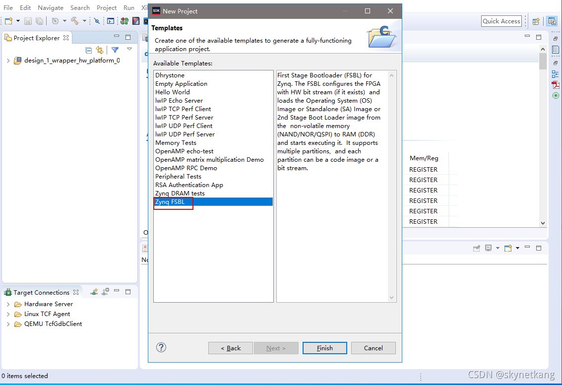Click the Quick Access field

click(x=501, y=21)
